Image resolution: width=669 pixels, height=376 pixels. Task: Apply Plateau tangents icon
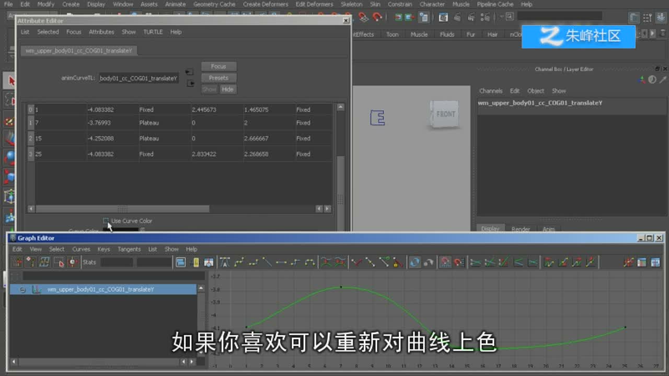tap(309, 262)
